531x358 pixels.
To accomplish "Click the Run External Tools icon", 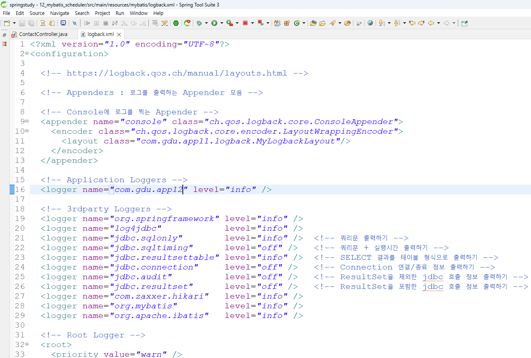I will coord(230,23).
